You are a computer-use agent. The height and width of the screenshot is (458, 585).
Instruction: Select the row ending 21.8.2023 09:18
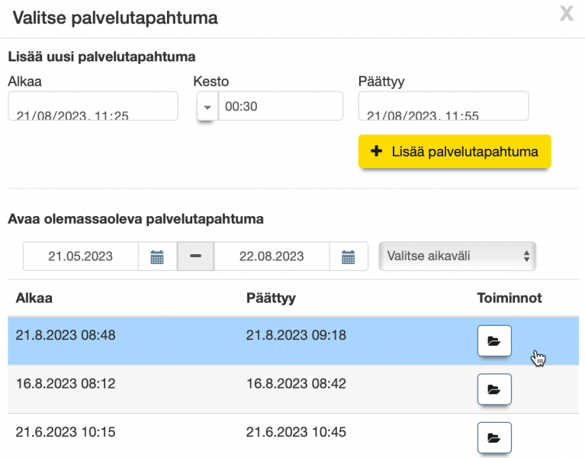click(282, 334)
